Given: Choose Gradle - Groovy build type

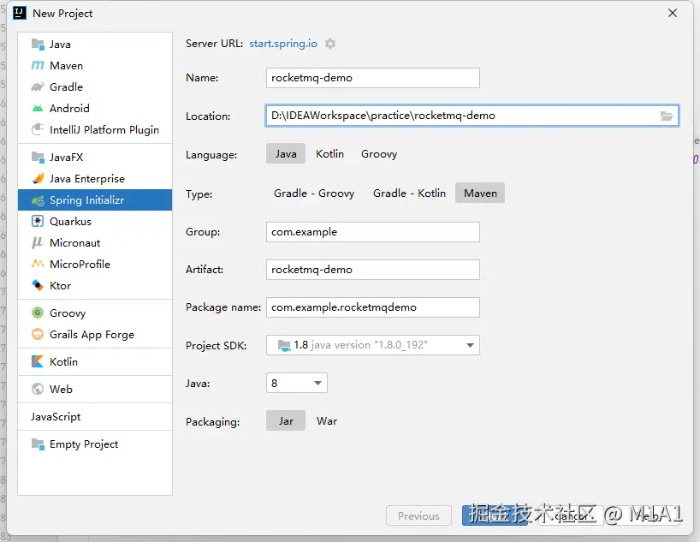Looking at the screenshot, I should click(314, 193).
